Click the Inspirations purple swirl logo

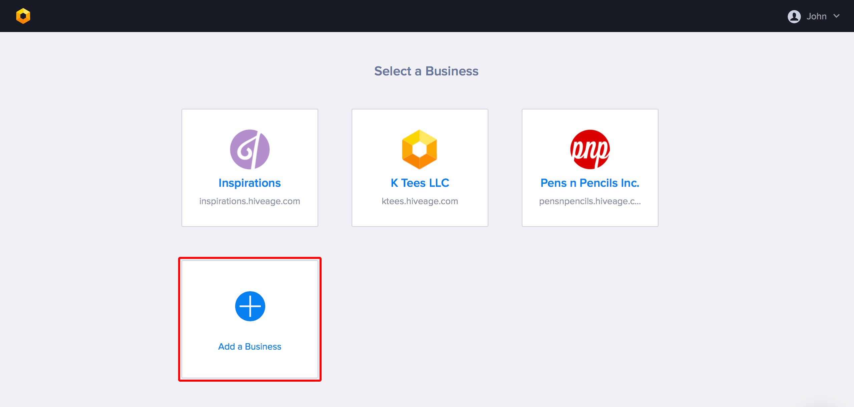coord(250,149)
